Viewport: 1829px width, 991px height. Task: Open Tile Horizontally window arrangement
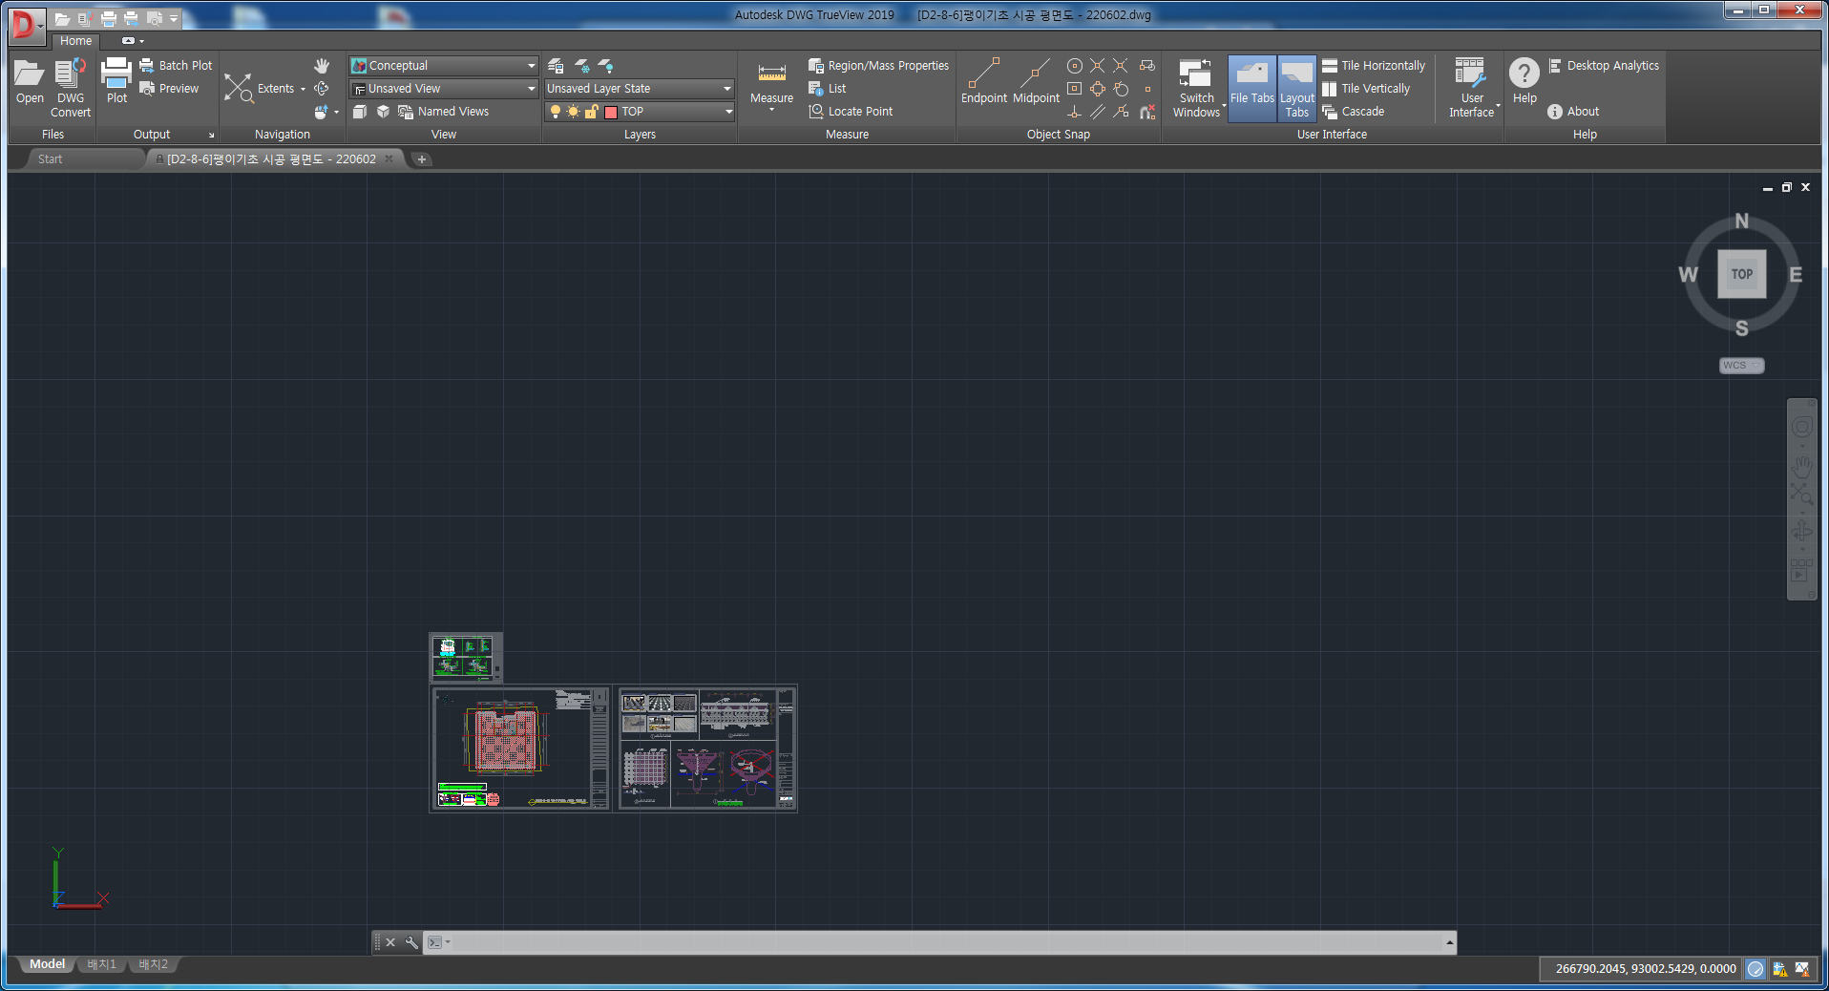[1374, 65]
